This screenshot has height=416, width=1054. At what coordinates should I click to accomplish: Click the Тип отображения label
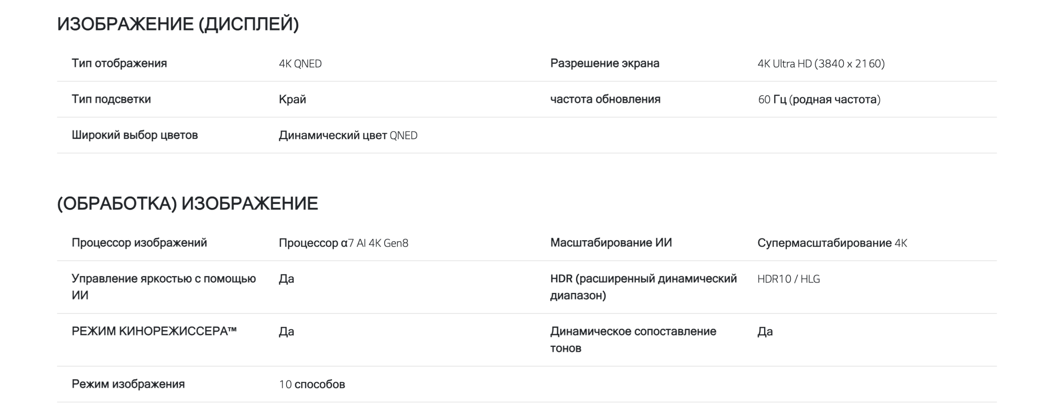119,63
